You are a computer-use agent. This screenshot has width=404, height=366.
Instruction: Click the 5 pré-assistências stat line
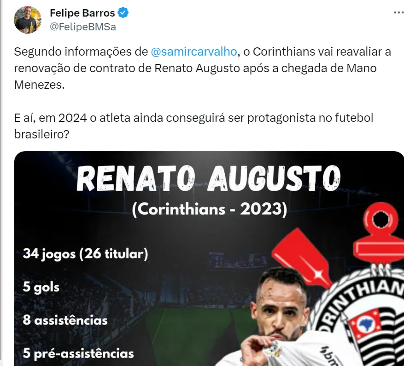[78, 354]
